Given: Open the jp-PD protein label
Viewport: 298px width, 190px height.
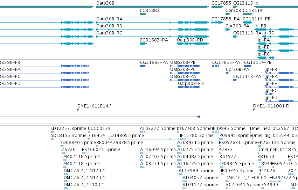Looking at the screenshot, I should pyautogui.click(x=272, y=98).
